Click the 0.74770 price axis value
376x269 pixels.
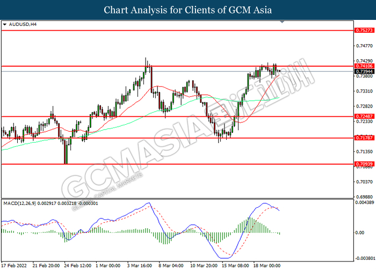pos(364,46)
